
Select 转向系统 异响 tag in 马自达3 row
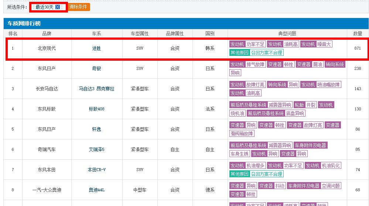[283, 85]
